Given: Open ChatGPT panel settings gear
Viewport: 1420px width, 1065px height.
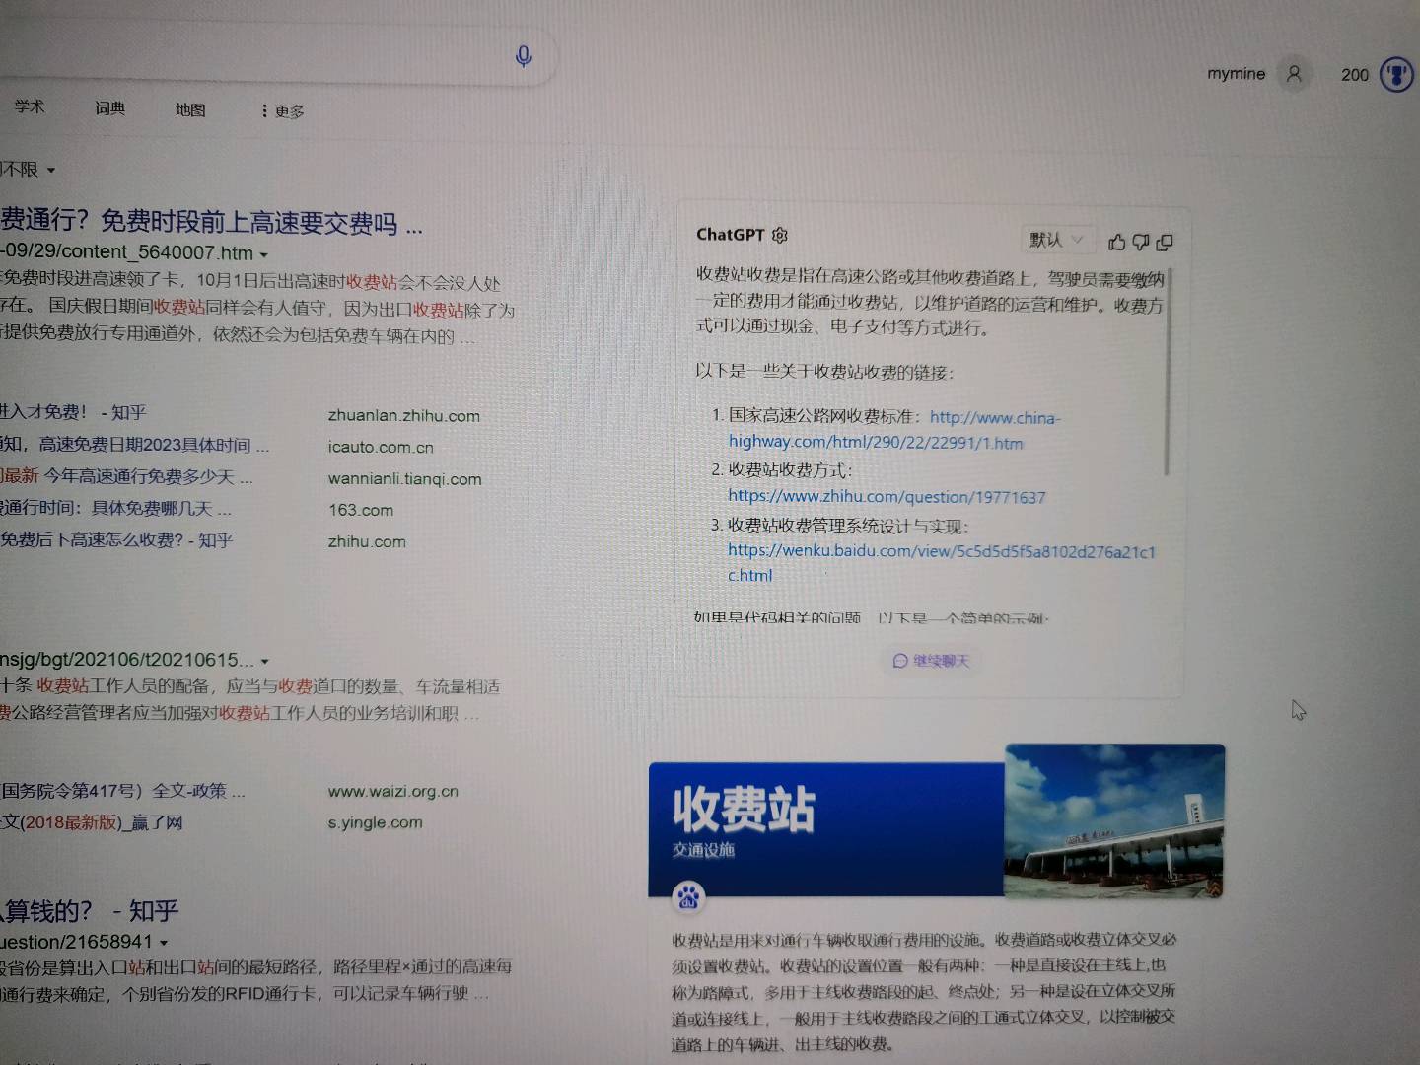Looking at the screenshot, I should click(x=780, y=235).
